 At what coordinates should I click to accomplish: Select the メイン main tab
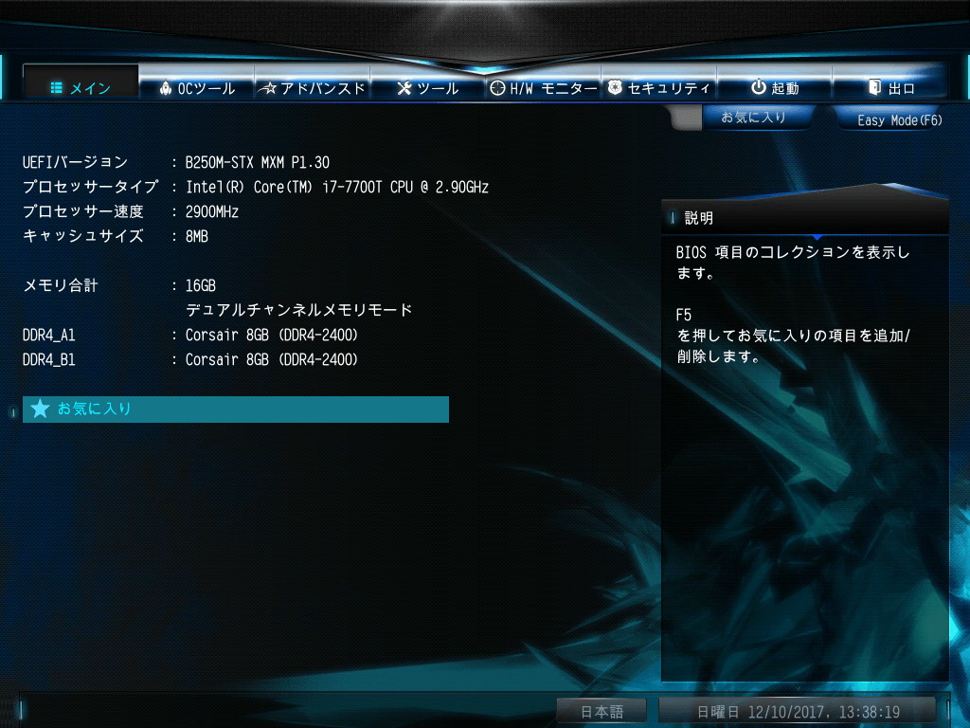(81, 83)
